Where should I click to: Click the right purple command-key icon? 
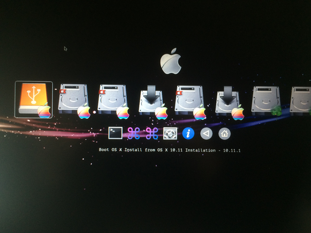pos(152,133)
